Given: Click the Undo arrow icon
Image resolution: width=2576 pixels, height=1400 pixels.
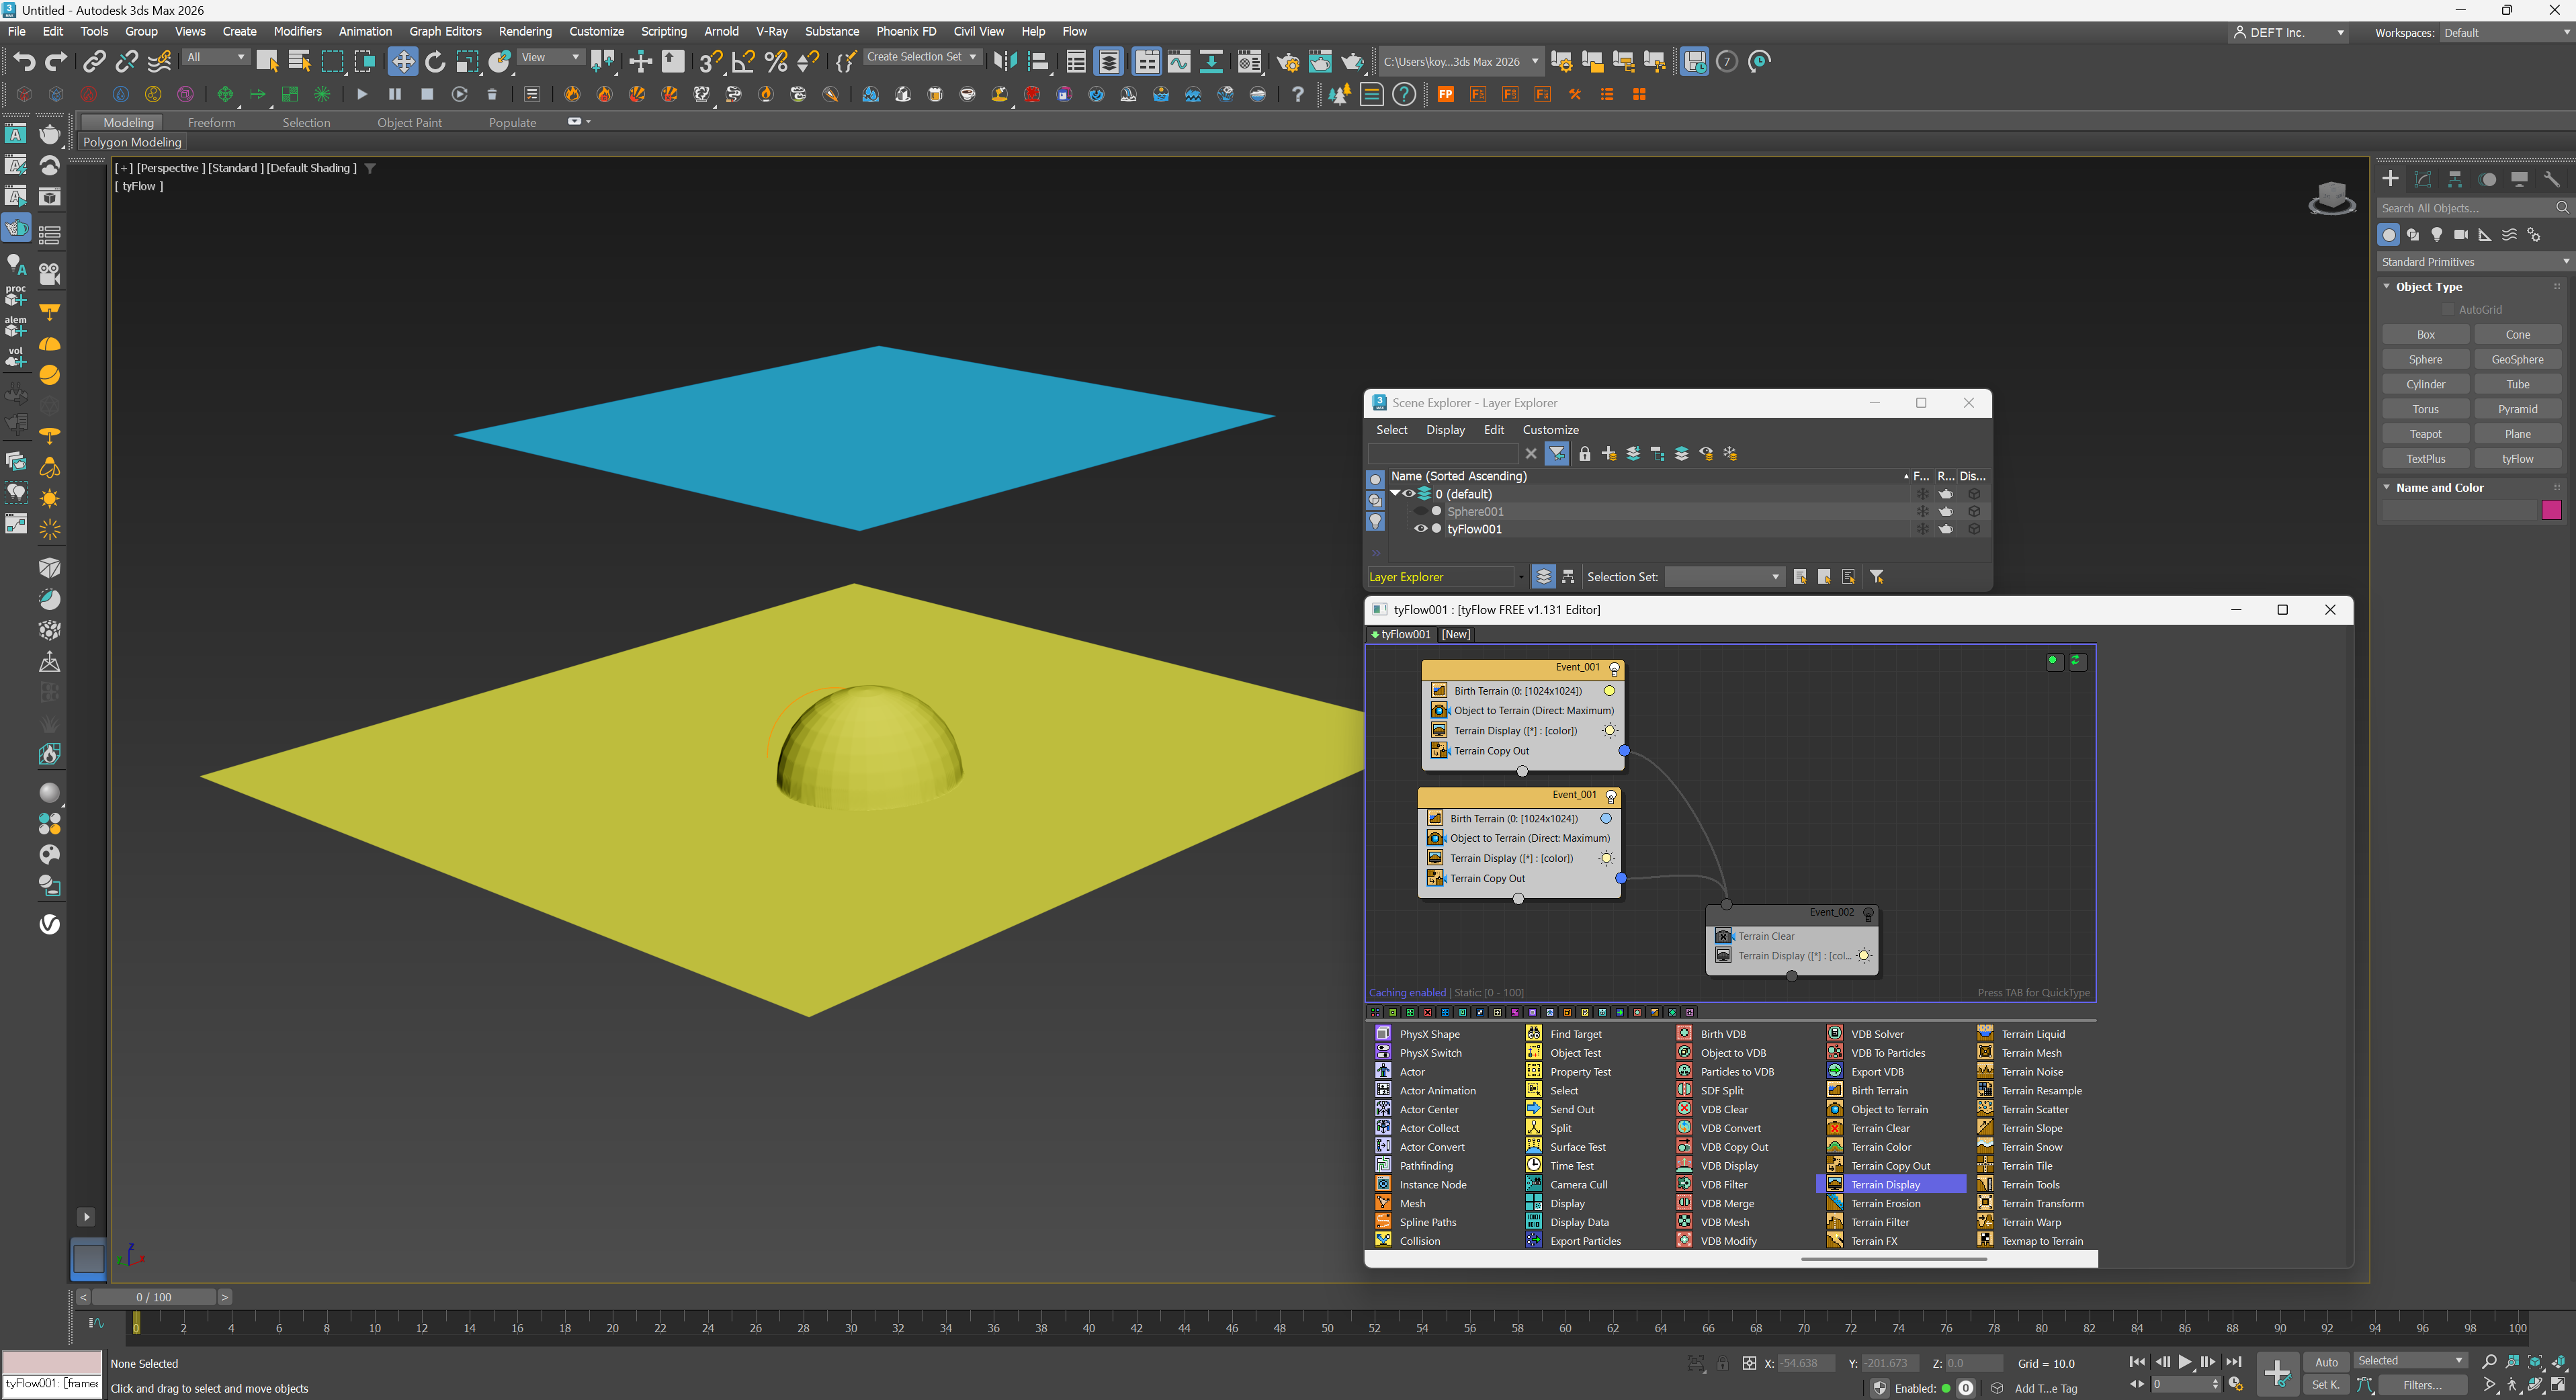Looking at the screenshot, I should (x=24, y=62).
